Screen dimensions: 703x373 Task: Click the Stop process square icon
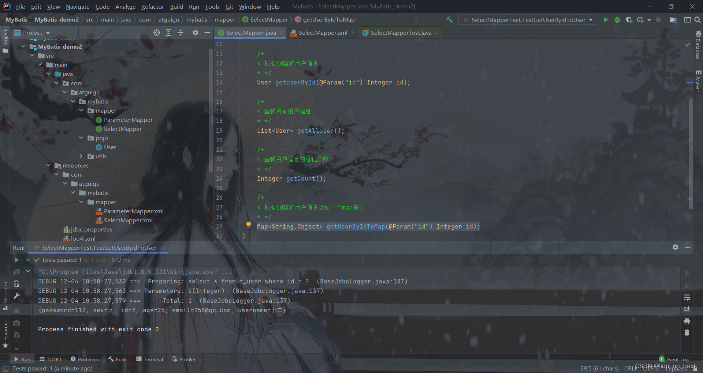pos(658,20)
